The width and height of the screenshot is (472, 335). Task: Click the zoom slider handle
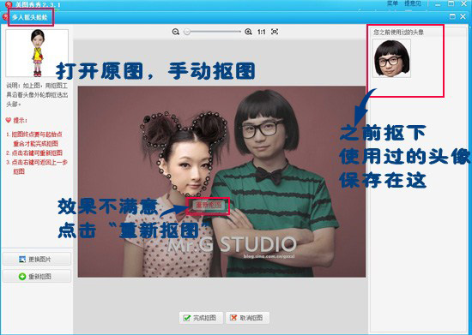187,32
